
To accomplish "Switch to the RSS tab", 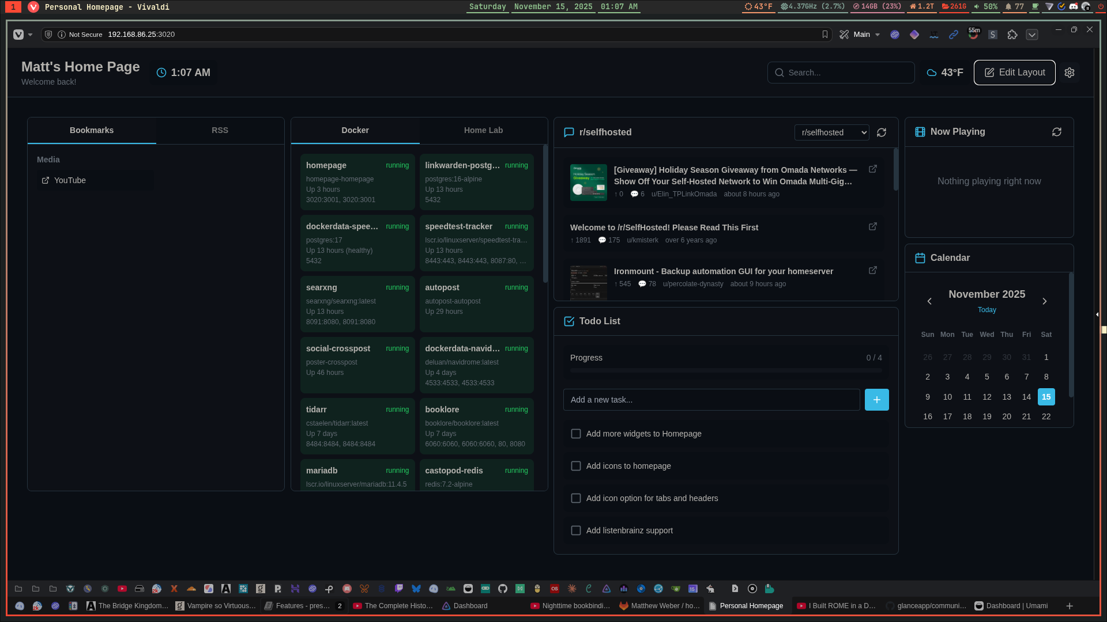I will 220,130.
